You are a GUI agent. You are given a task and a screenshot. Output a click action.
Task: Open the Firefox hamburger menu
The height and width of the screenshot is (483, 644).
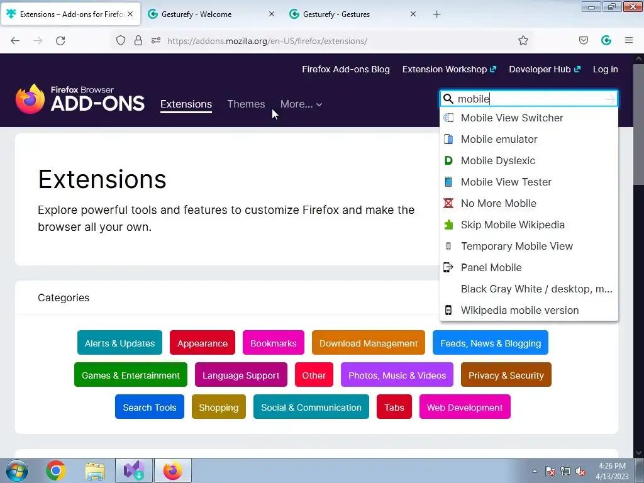tap(629, 40)
